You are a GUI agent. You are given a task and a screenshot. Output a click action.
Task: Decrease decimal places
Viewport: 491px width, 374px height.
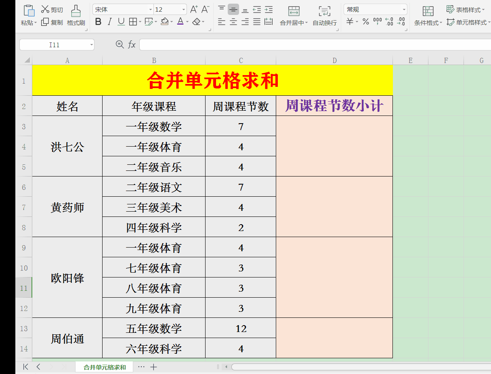click(401, 22)
